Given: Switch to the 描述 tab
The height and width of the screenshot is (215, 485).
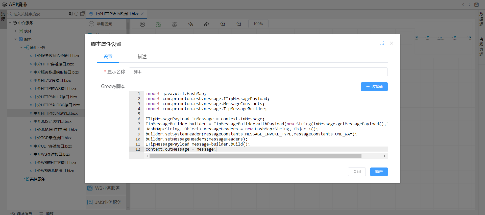Looking at the screenshot, I should click(x=142, y=57).
